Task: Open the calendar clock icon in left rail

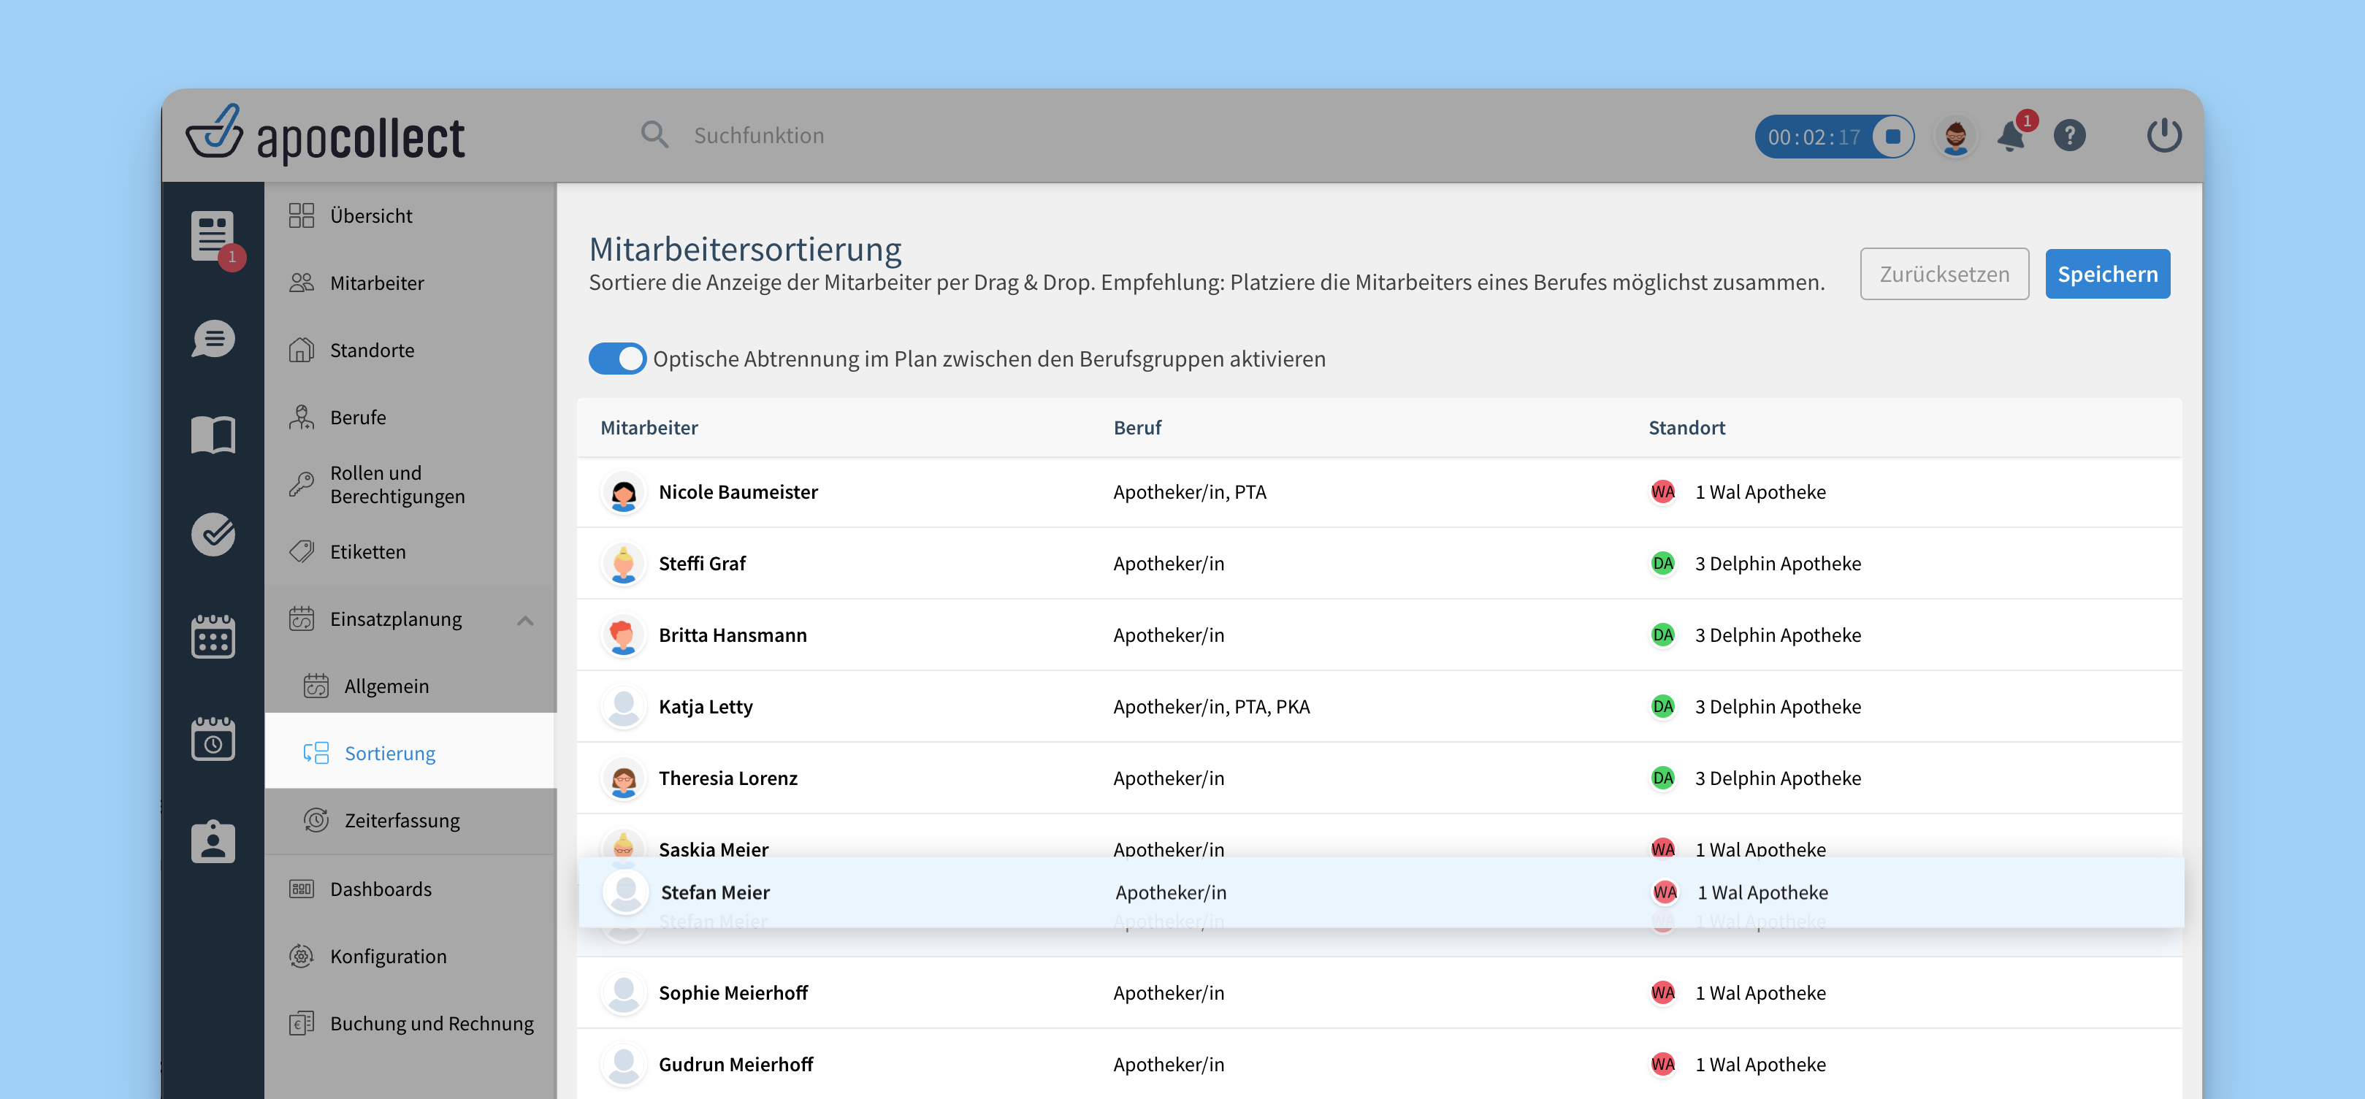Action: (213, 738)
